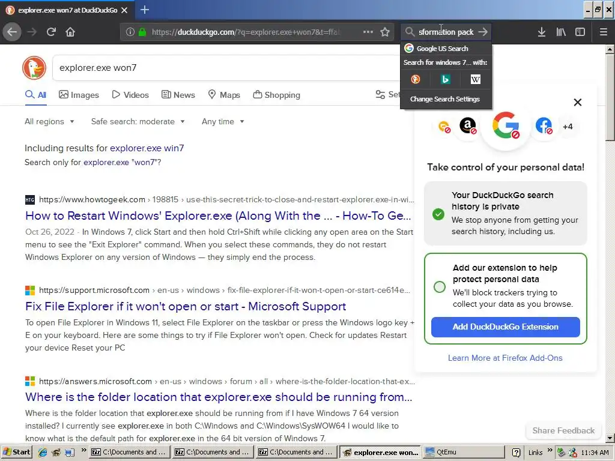Open Any time filter dropdown

pyautogui.click(x=223, y=121)
